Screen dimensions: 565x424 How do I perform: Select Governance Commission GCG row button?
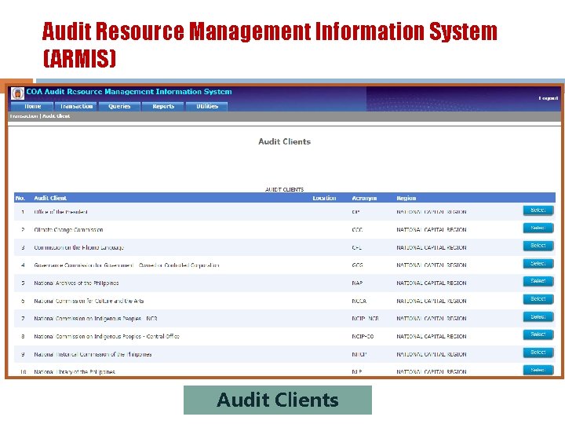538,264
